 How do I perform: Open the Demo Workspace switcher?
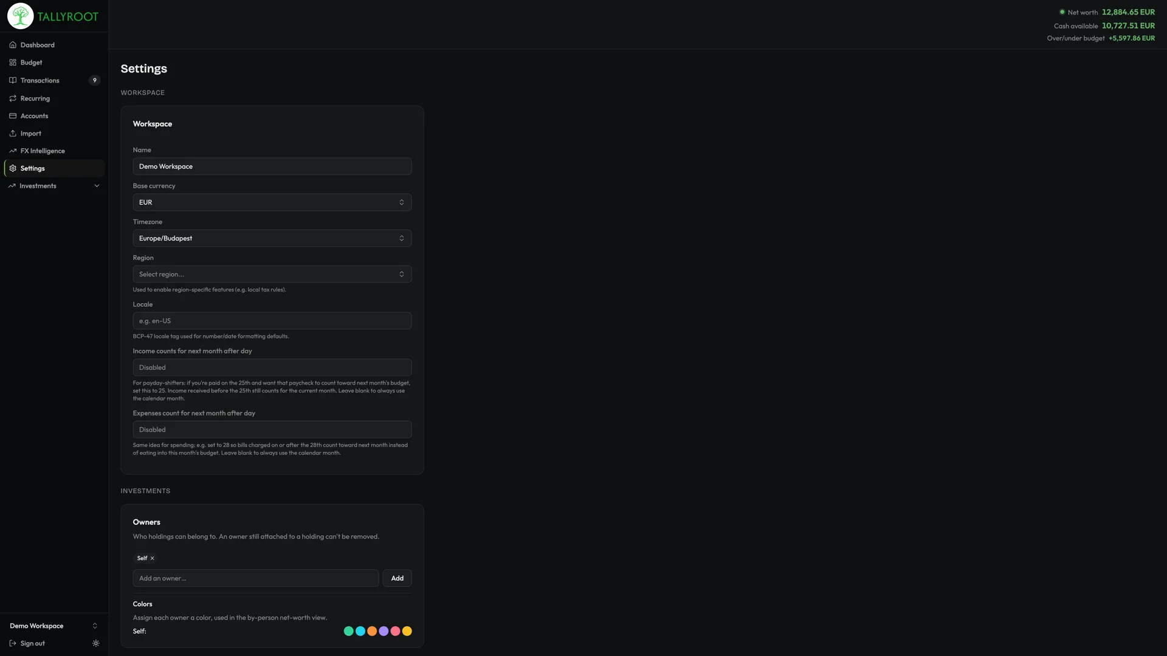pos(54,626)
